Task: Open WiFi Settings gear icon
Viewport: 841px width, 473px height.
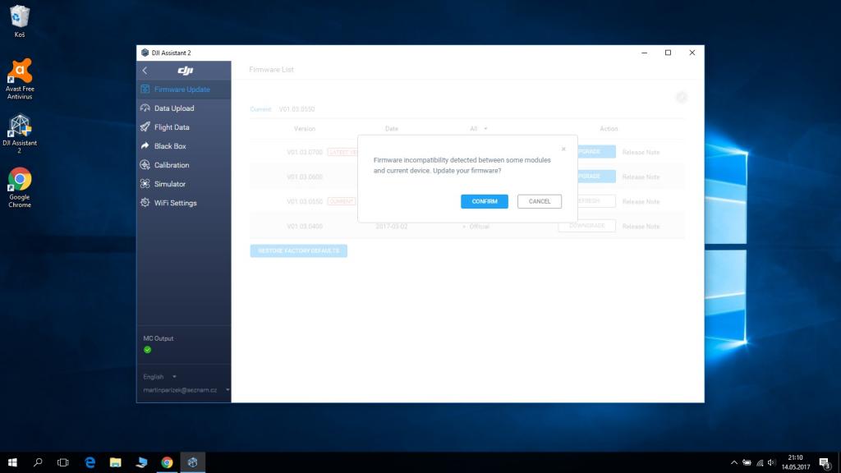Action: [x=145, y=203]
